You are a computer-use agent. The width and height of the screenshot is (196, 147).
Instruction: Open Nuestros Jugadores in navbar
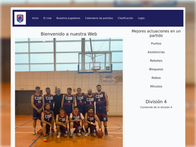(68, 18)
